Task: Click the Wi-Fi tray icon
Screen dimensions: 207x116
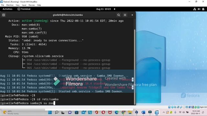Action: [180, 112]
